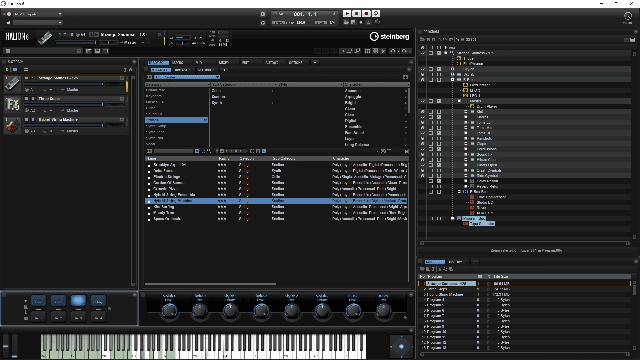
Task: Collapse the B-Box layer node
Action: (x=452, y=80)
